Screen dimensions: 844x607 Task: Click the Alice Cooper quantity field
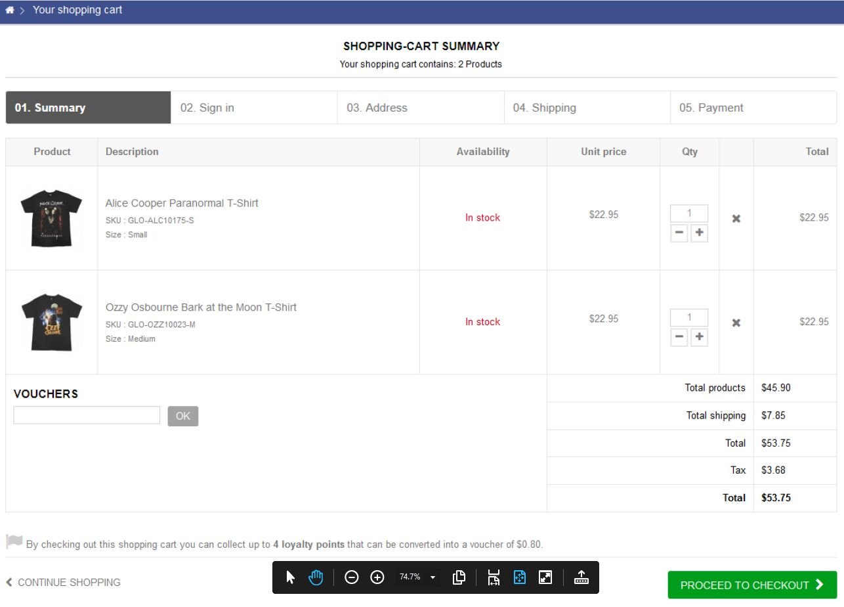[689, 214]
